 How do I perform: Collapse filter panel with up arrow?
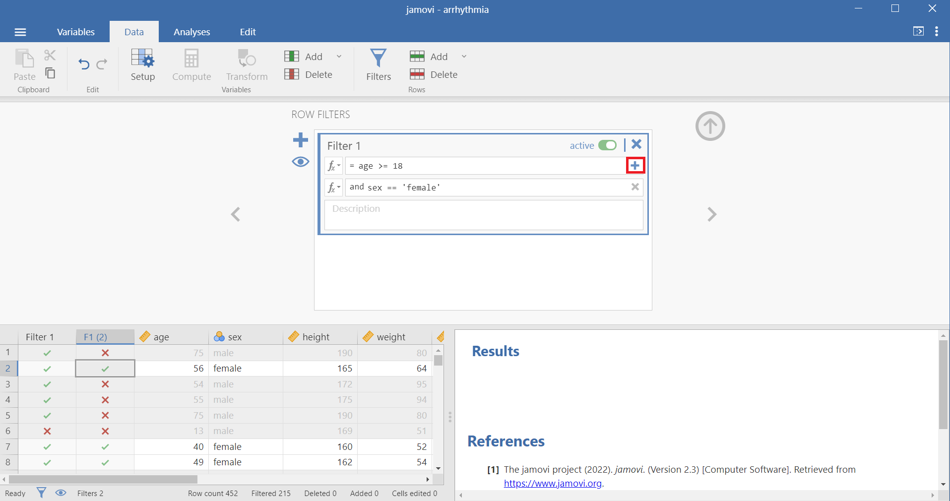click(710, 126)
